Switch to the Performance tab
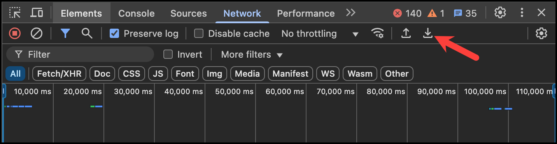557x144 pixels. point(306,13)
